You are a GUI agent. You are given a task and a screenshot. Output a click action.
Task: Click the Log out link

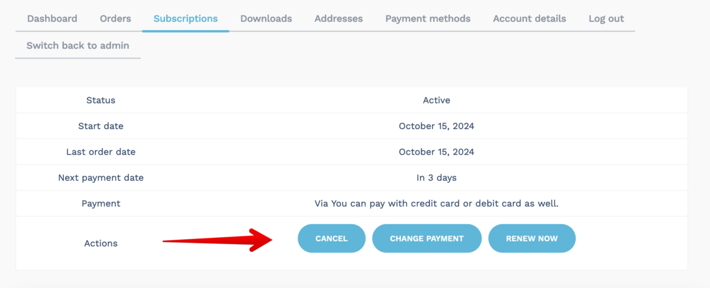coord(606,18)
